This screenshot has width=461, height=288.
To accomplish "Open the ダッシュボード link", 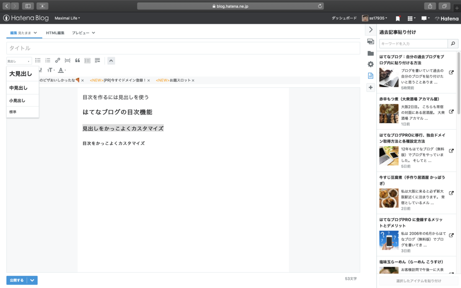I will pos(344,18).
